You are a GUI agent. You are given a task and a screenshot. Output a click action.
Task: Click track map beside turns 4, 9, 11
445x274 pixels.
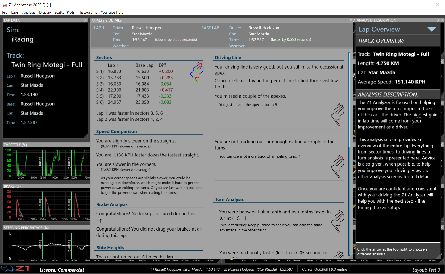pos(338,221)
